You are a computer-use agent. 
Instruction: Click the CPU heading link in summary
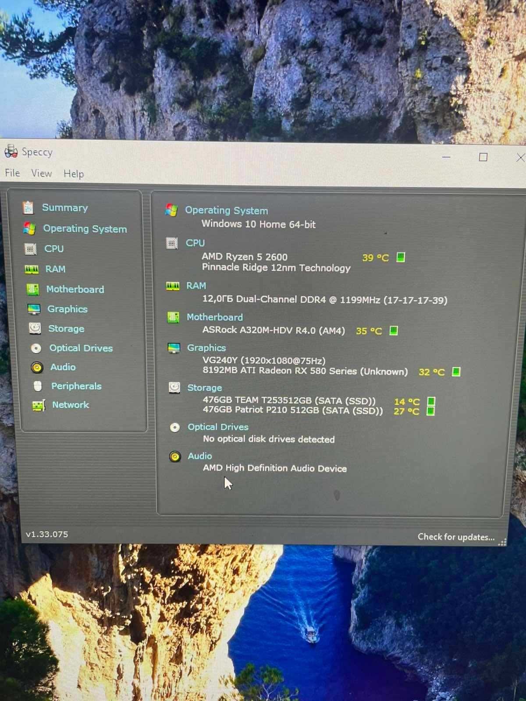[x=195, y=243]
